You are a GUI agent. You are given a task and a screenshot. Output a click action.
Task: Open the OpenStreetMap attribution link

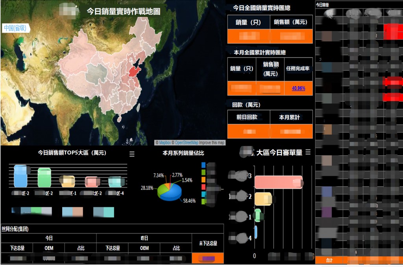(x=187, y=142)
